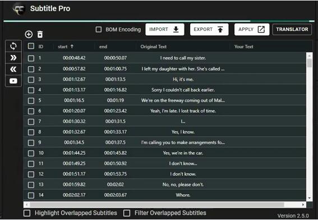Check the checkbox for subtitle row 5
This screenshot has height=220, width=318.
point(31,100)
